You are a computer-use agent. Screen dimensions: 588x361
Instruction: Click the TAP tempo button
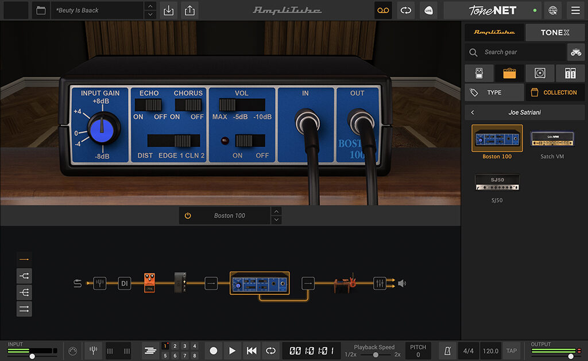[511, 350]
